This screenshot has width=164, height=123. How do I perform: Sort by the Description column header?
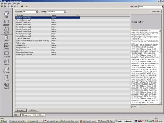point(32,15)
